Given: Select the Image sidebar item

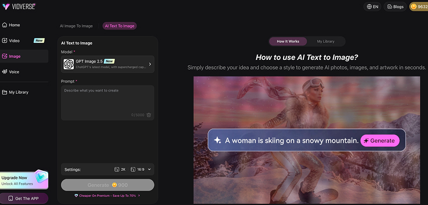Looking at the screenshot, I should (x=24, y=56).
